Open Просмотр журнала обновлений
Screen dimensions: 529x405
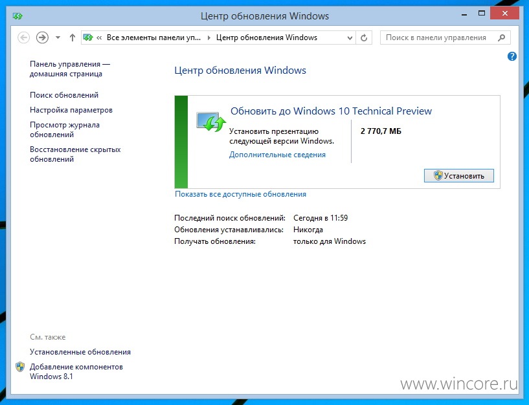click(x=65, y=129)
